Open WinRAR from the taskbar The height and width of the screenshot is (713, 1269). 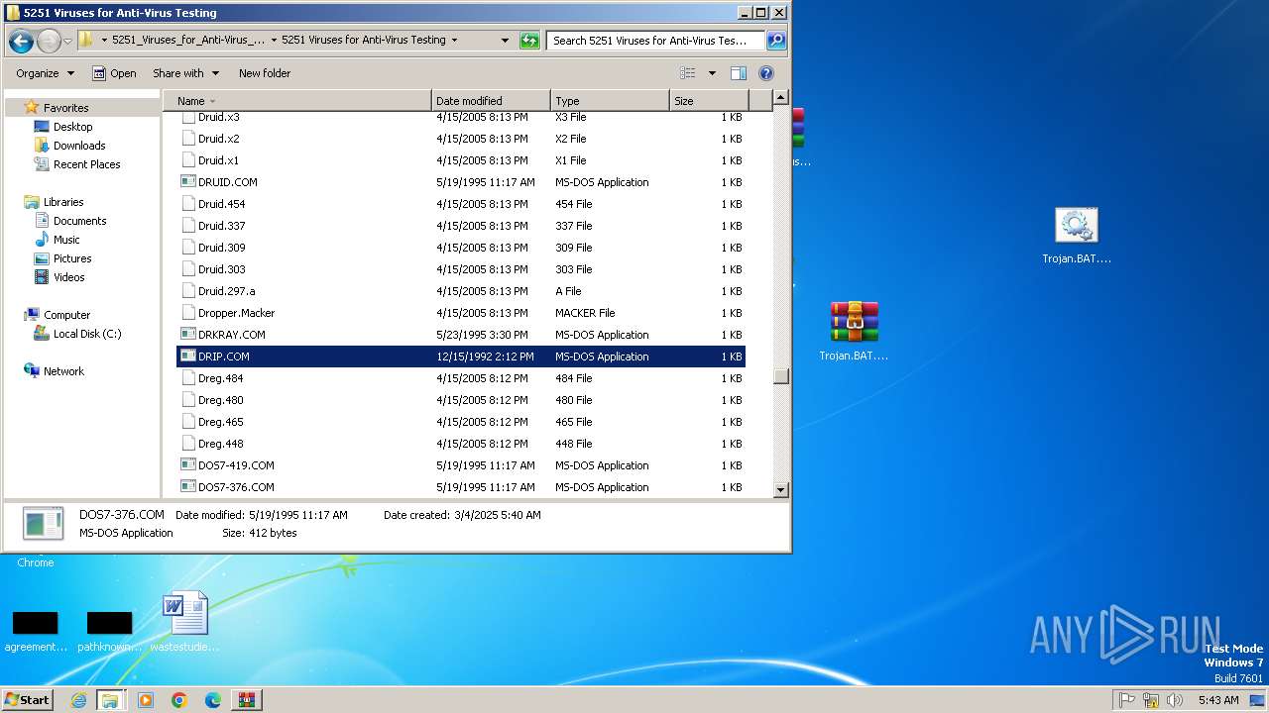click(247, 700)
